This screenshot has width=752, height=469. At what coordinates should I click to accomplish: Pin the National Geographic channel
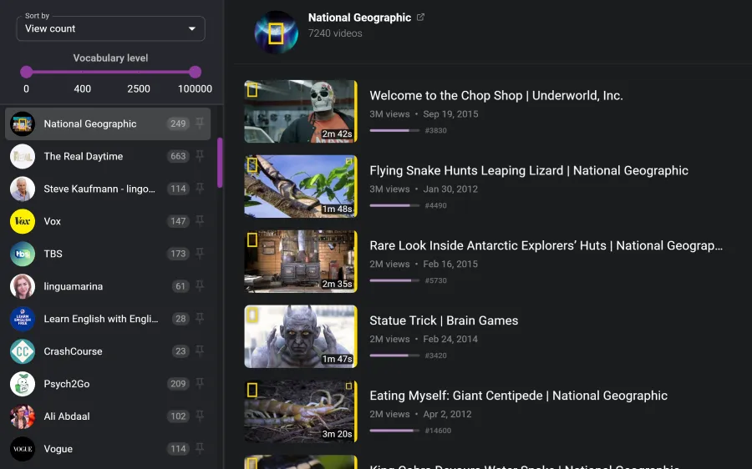(x=200, y=124)
